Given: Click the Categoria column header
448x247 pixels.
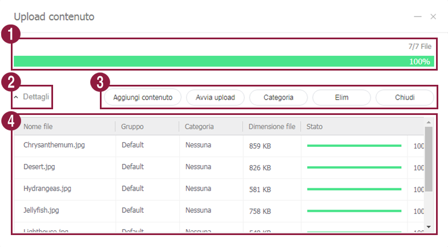Looking at the screenshot, I should coord(199,126).
